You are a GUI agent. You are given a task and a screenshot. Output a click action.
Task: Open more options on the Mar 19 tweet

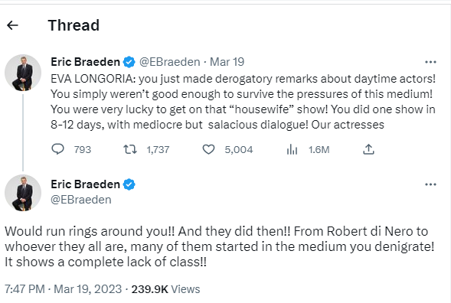click(x=430, y=62)
